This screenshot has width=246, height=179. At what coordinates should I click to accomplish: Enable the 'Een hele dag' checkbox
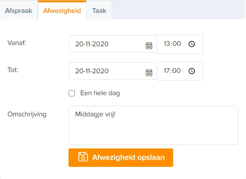tap(72, 93)
